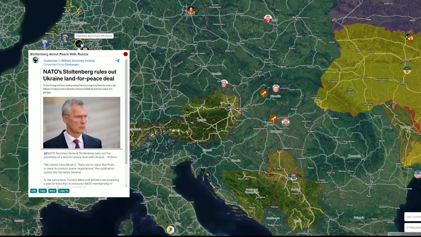Click the Cologne city label on map

pyautogui.click(x=97, y=47)
